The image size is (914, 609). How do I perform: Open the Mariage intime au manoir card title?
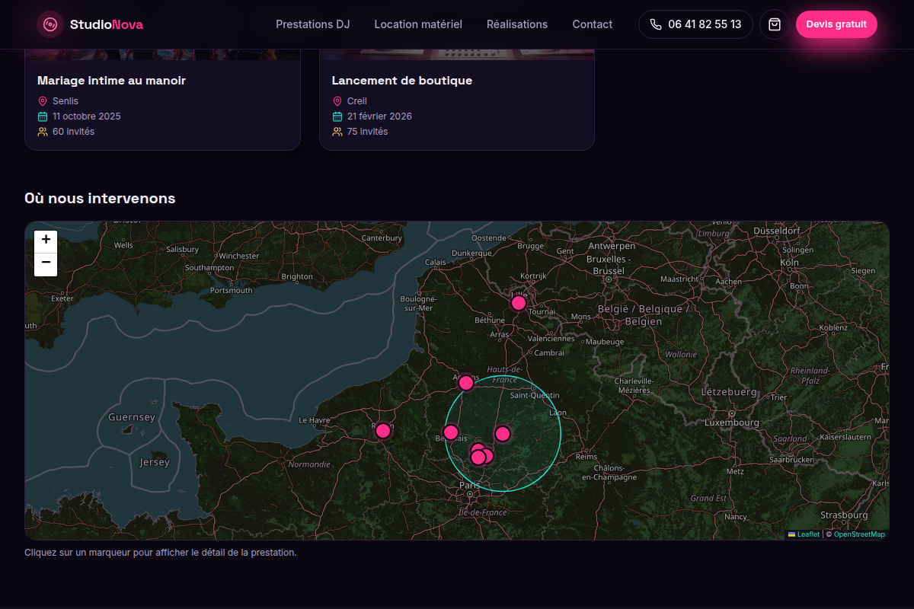[112, 81]
